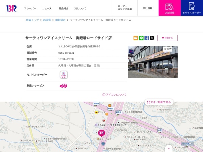Share the store via LINE icon
The width and height of the screenshot is (203, 152).
coord(141,38)
